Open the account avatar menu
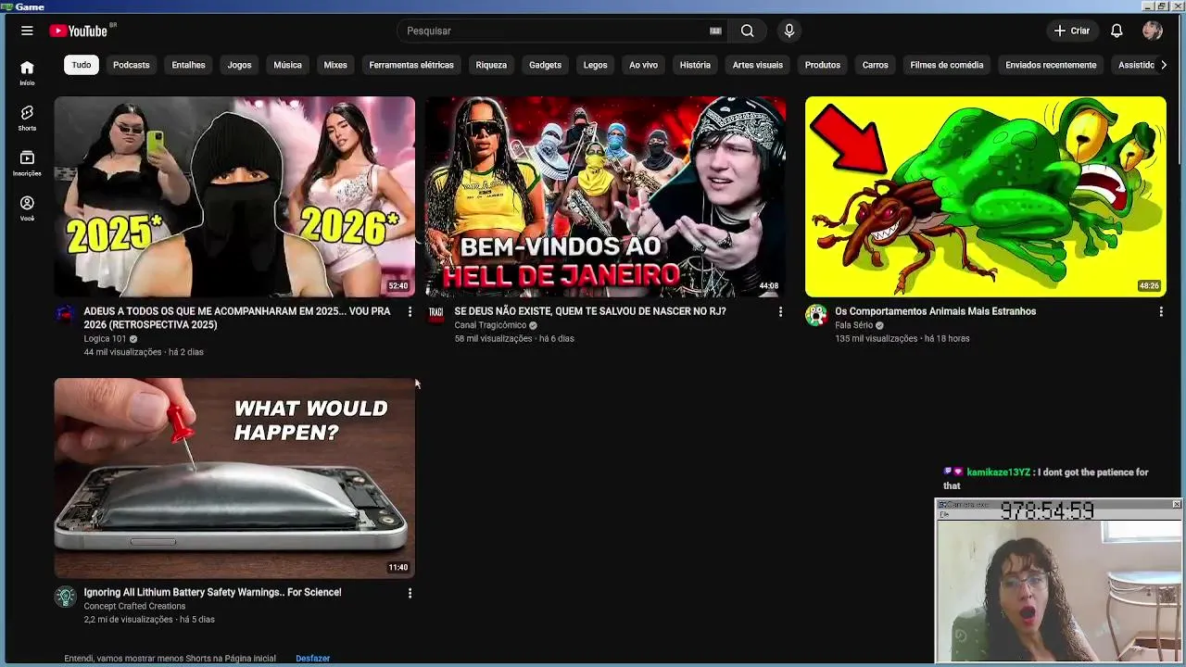 [1153, 31]
